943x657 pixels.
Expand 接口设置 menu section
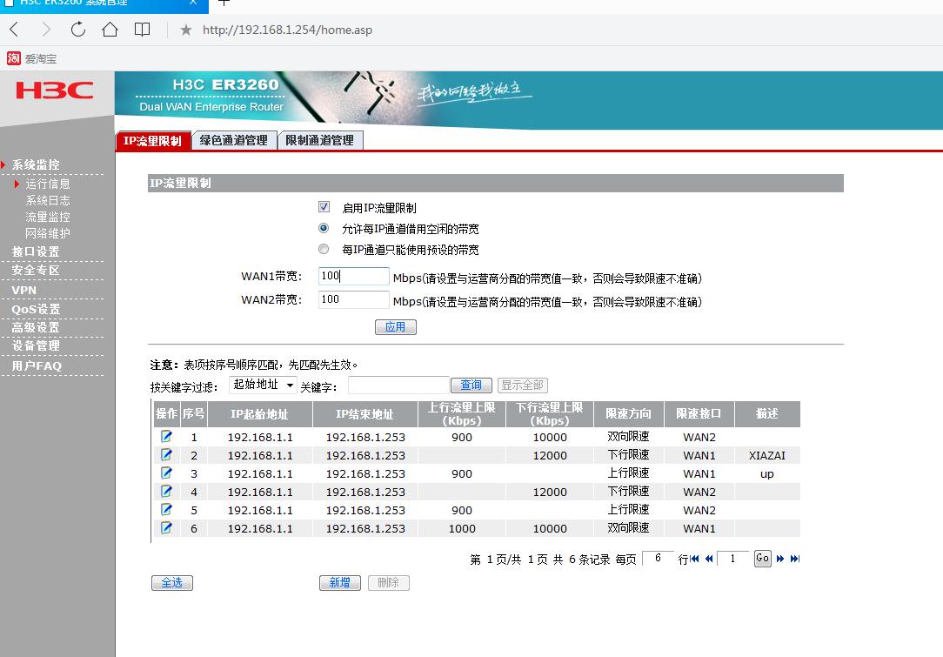click(36, 251)
